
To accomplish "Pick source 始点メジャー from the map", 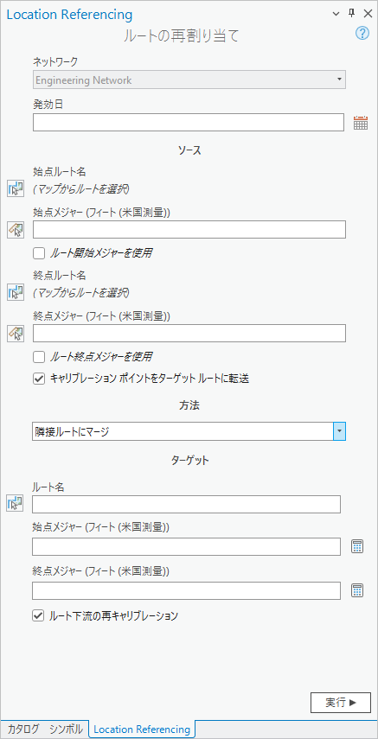I will [15, 230].
